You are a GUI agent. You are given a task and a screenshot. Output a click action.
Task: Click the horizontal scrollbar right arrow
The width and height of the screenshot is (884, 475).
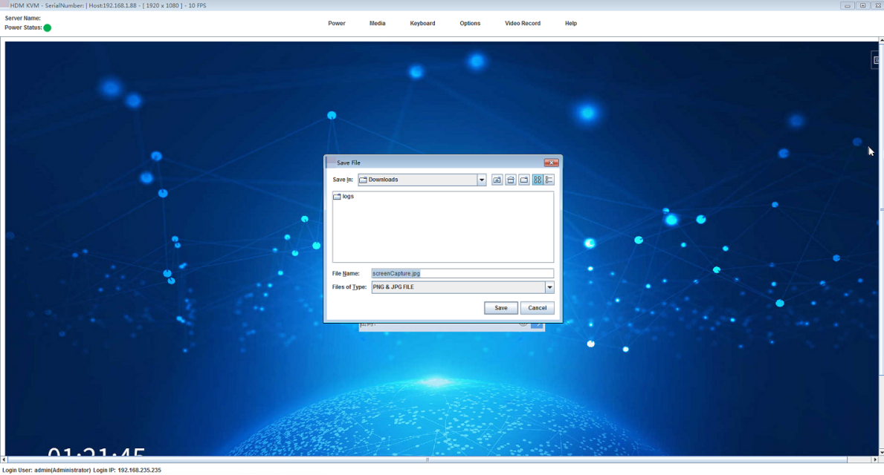point(875,460)
